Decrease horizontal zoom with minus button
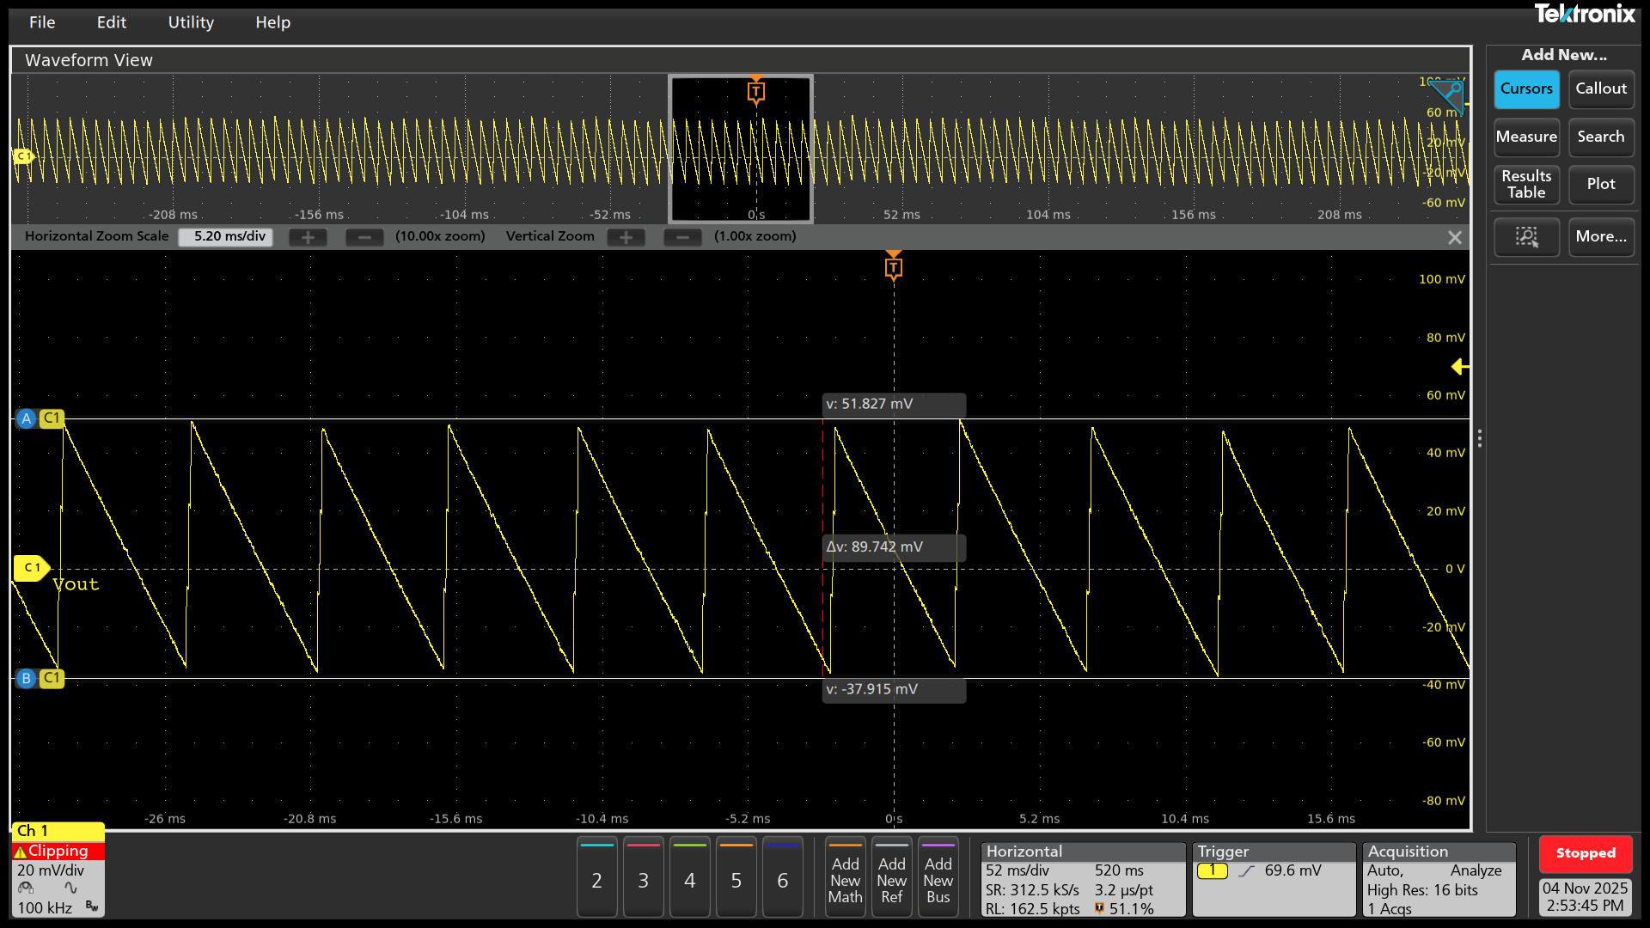This screenshot has height=928, width=1650. point(364,237)
